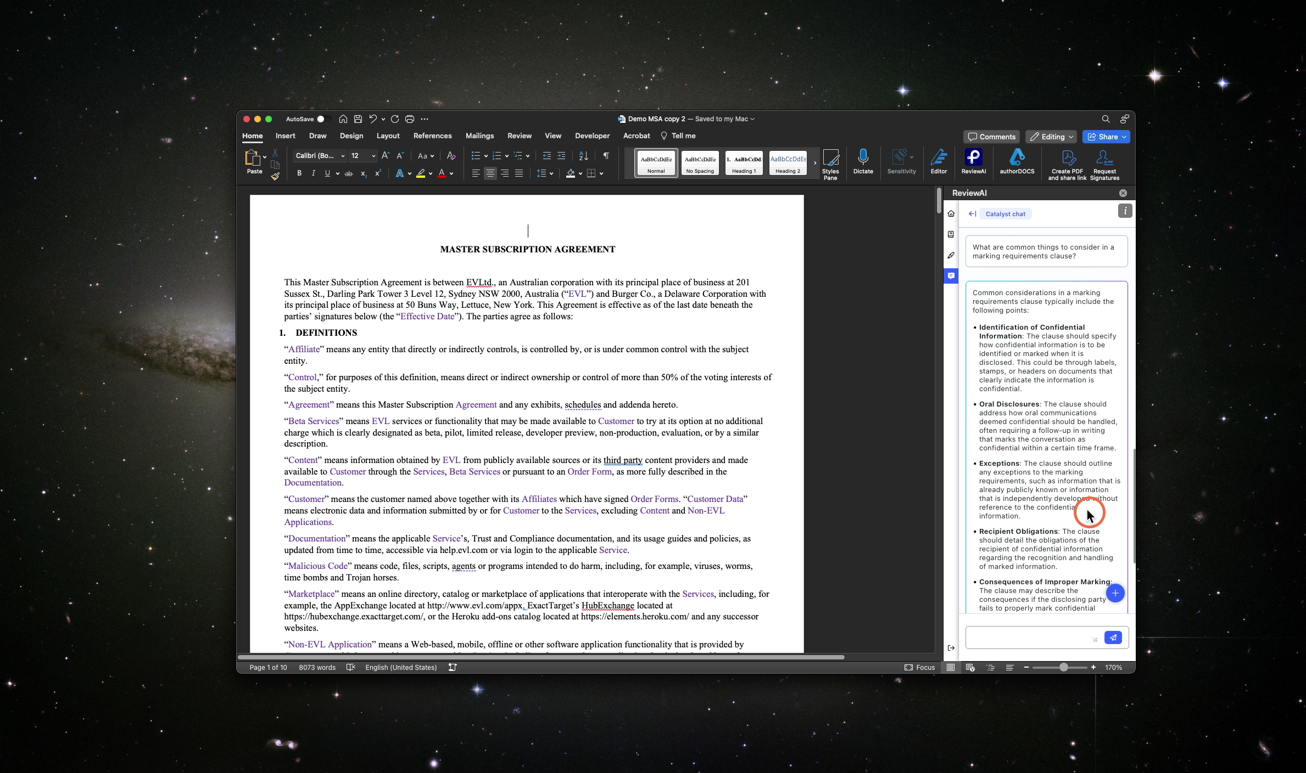Screen dimensions: 1306x773
Task: Click the Comments button
Action: (x=991, y=137)
